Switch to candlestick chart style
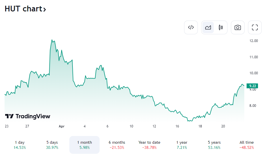This screenshot has width=266, height=154. [221, 27]
